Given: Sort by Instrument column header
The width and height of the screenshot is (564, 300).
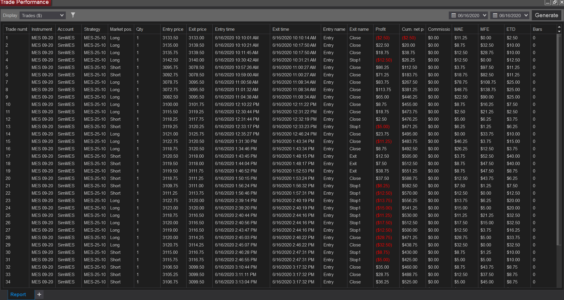Looking at the screenshot, I should [42, 29].
